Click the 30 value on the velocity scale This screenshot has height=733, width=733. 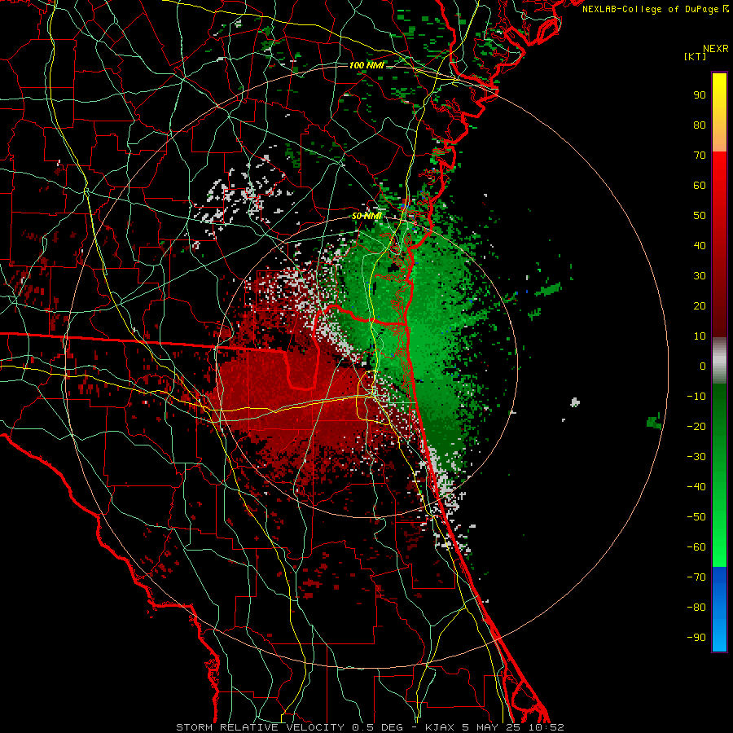point(700,276)
